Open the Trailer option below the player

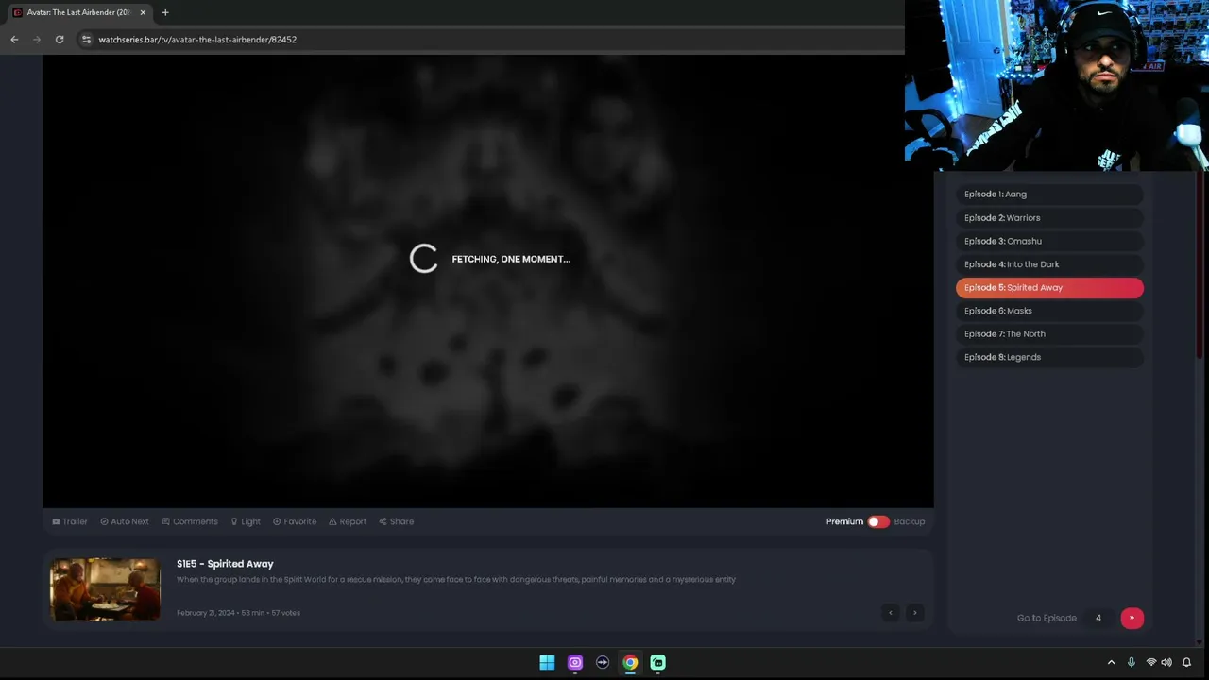[x=70, y=521]
